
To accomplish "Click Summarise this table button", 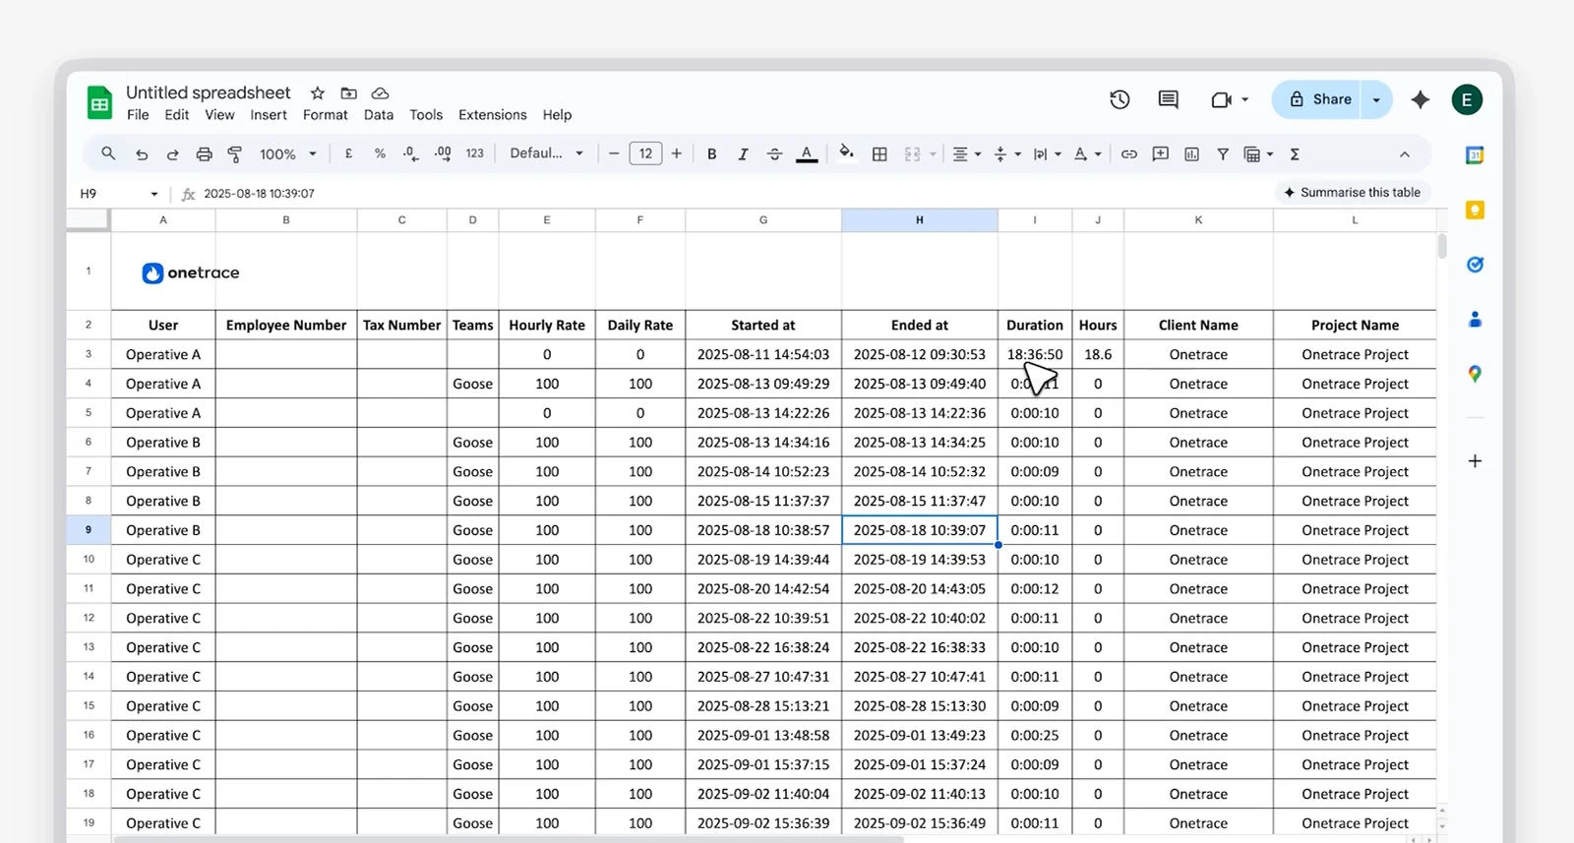I will click(1352, 193).
